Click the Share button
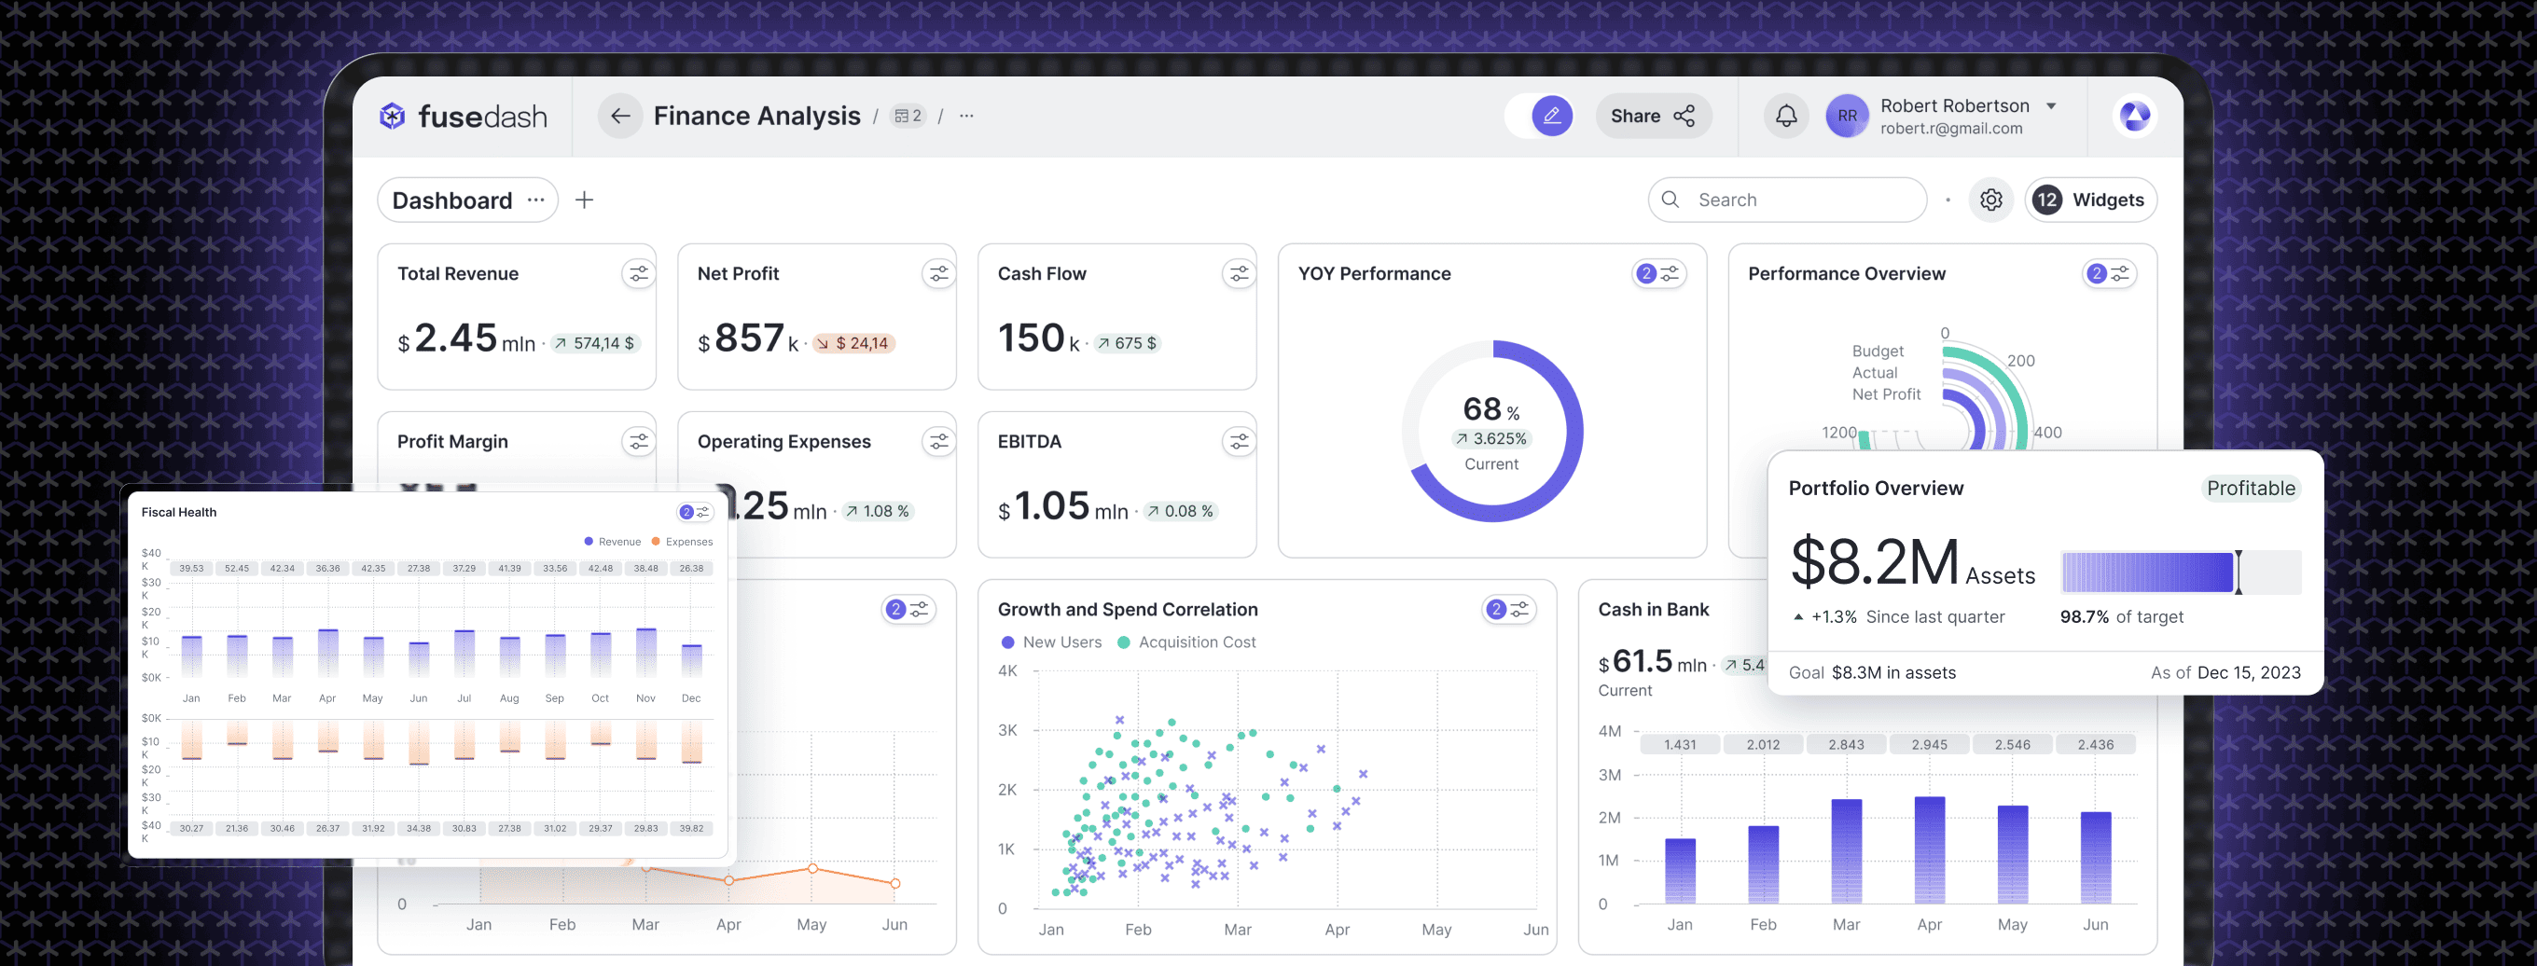 click(1653, 117)
